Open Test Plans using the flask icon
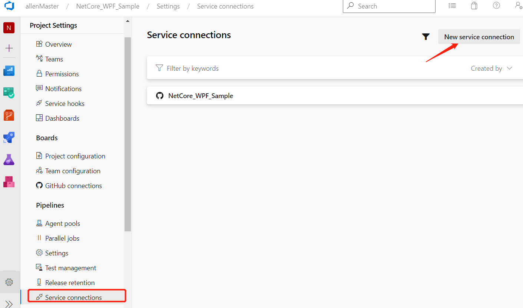The image size is (523, 308). click(x=9, y=160)
